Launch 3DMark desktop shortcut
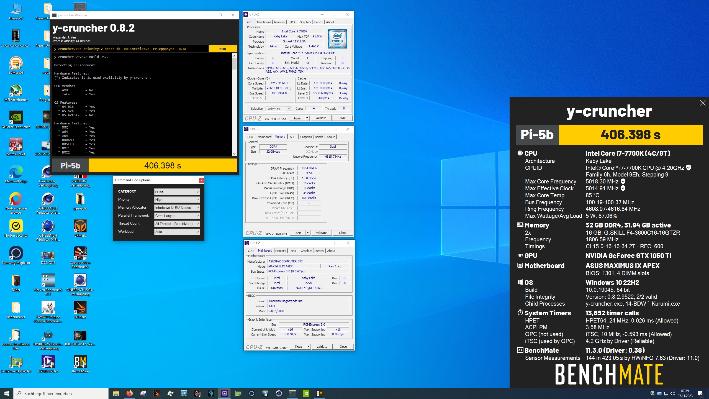Image resolution: width=709 pixels, height=399 pixels. point(80,310)
